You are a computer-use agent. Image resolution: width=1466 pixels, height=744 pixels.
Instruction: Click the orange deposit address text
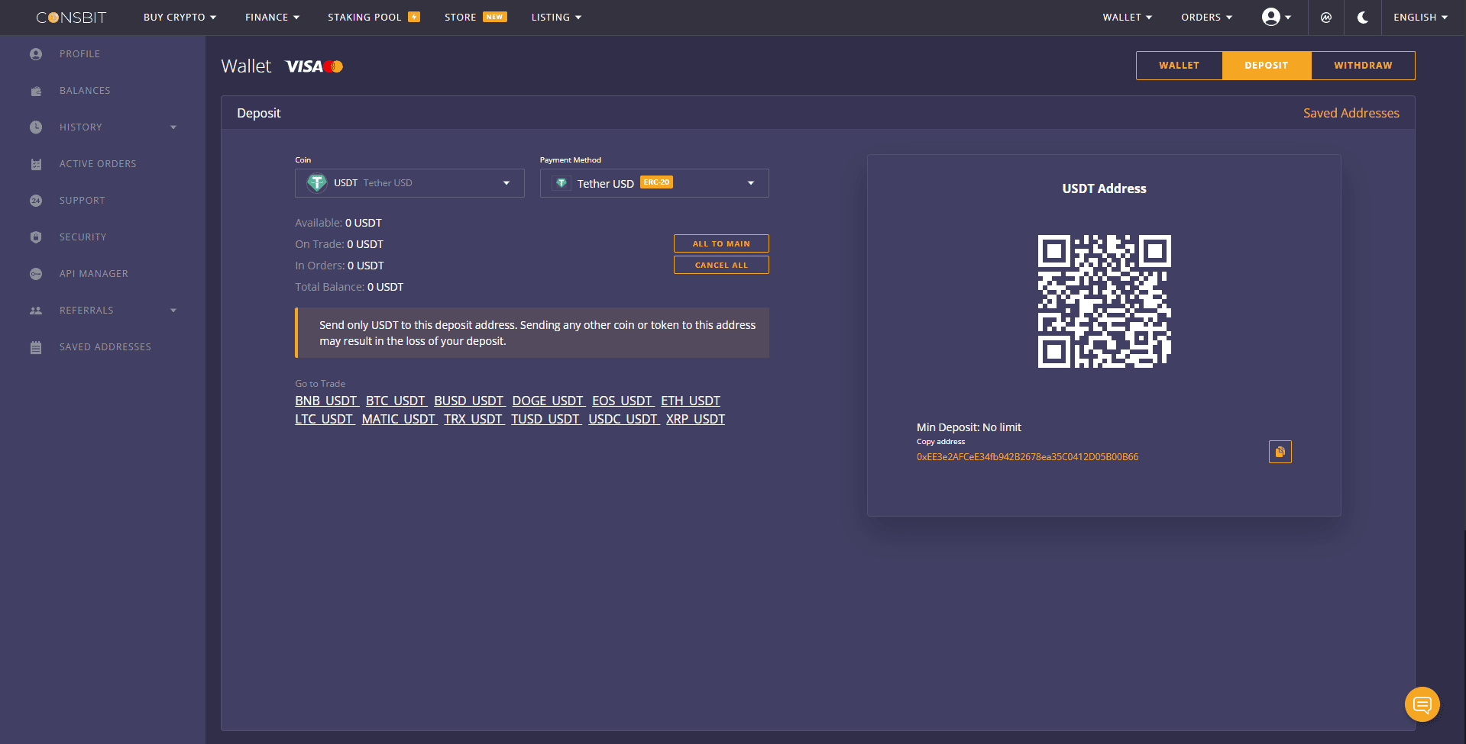coord(1027,457)
